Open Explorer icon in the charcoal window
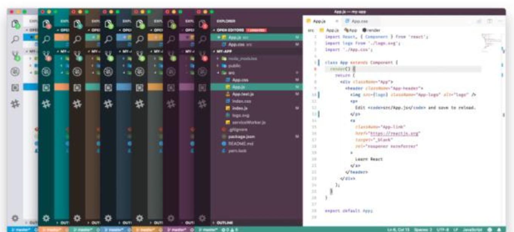514x232 pixels. 140,24
